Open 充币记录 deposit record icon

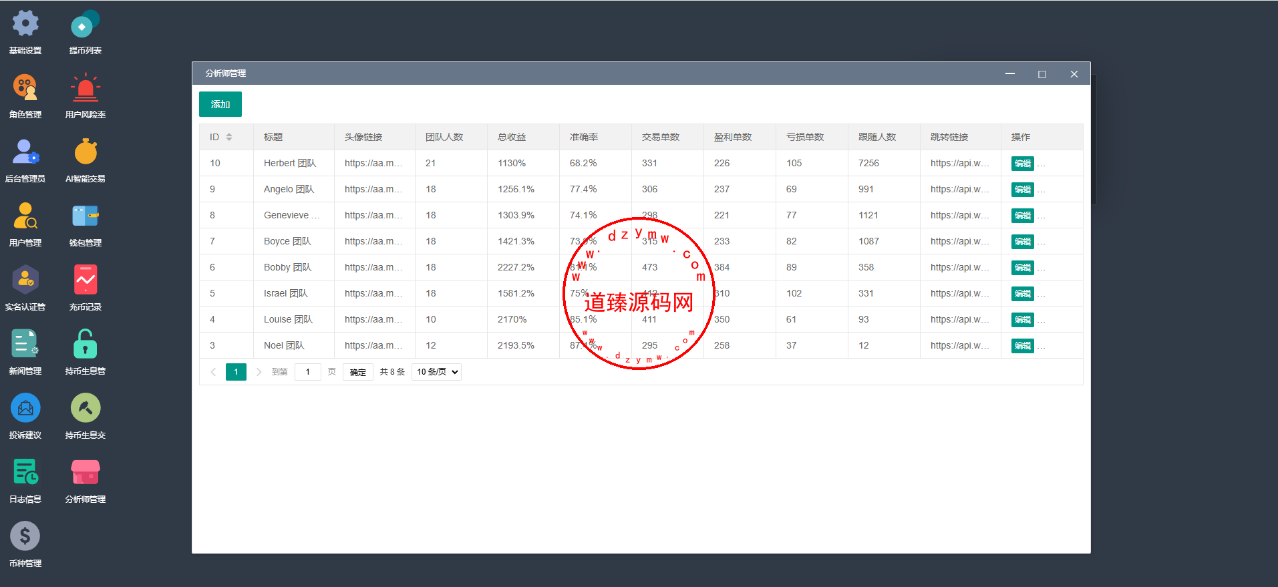[86, 280]
